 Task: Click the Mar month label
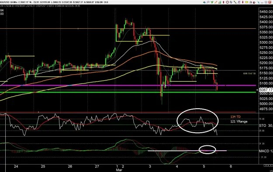(x=119, y=170)
